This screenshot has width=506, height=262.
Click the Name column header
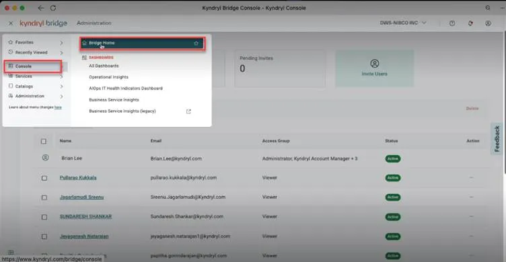pyautogui.click(x=65, y=141)
